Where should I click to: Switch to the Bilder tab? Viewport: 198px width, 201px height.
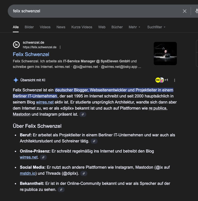pos(29,27)
